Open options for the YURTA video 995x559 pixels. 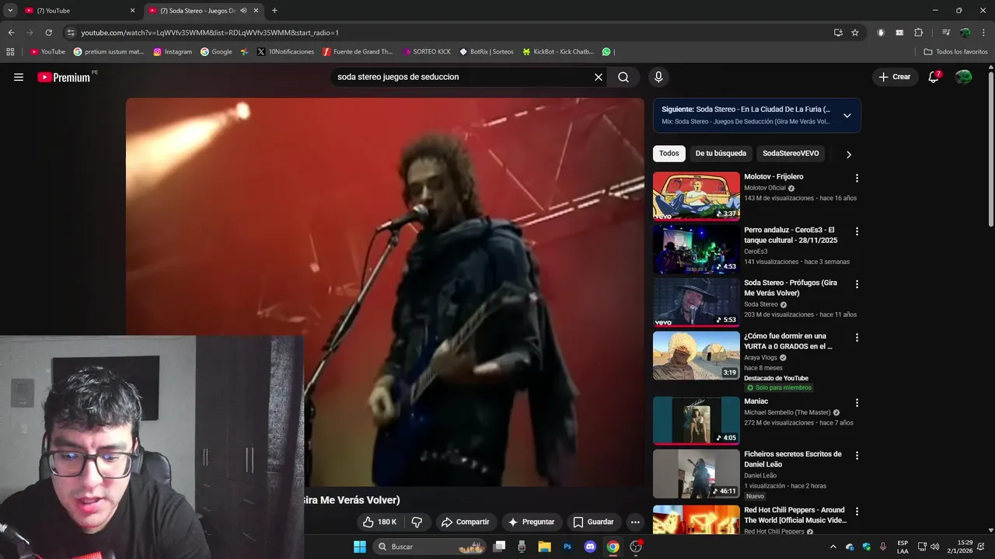pyautogui.click(x=857, y=338)
